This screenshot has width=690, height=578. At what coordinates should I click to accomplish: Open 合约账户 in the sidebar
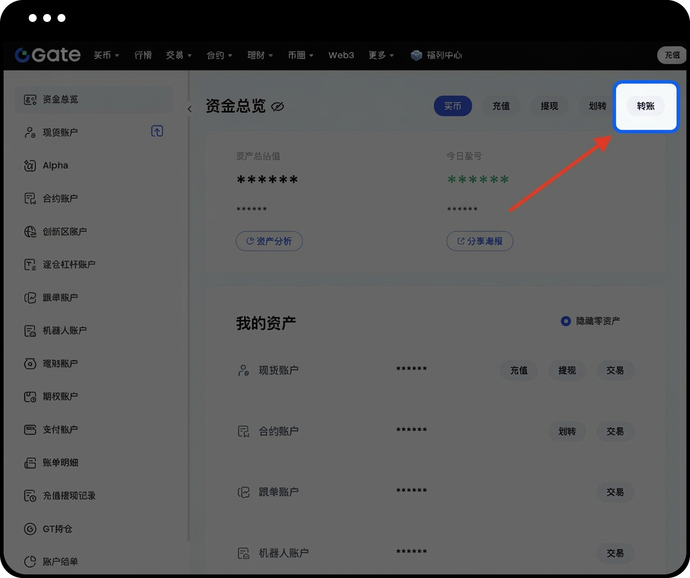[x=60, y=198]
